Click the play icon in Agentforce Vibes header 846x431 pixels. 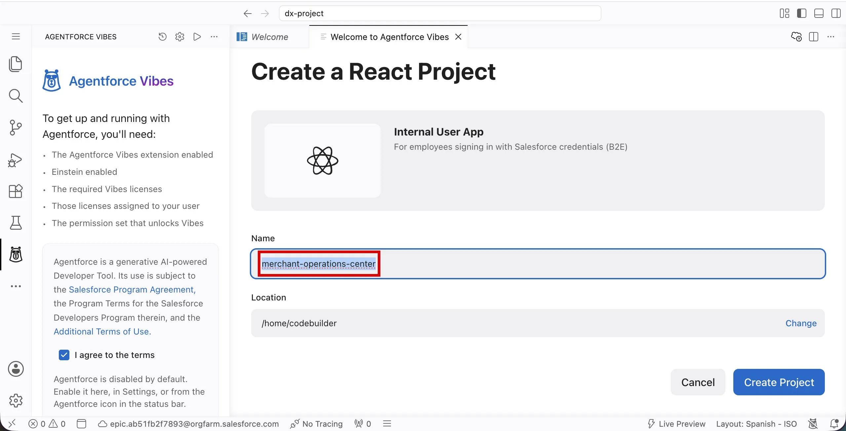(197, 37)
